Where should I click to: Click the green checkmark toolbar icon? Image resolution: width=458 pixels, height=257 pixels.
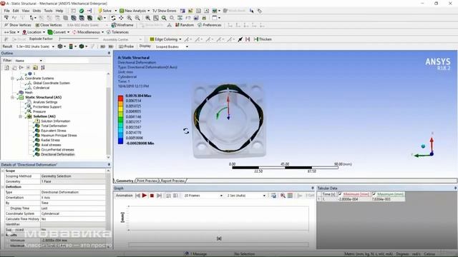coord(82,11)
